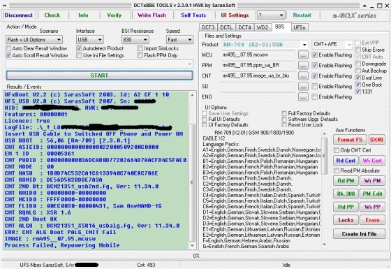This screenshot has width=391, height=269.
Task: Click the Format FS button
Action: (350, 140)
